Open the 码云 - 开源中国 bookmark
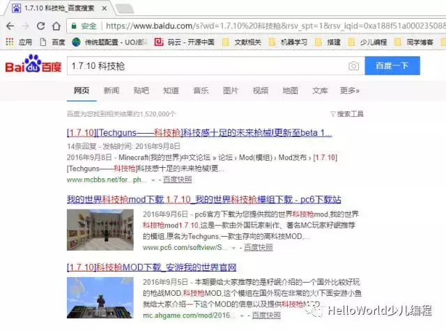Image resolution: width=446 pixels, height=330 pixels. pos(184,42)
